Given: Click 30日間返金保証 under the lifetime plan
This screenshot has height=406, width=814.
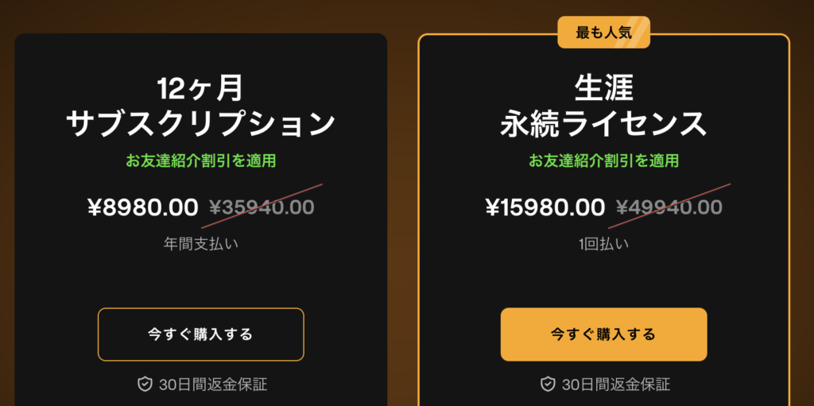Looking at the screenshot, I should click(616, 385).
